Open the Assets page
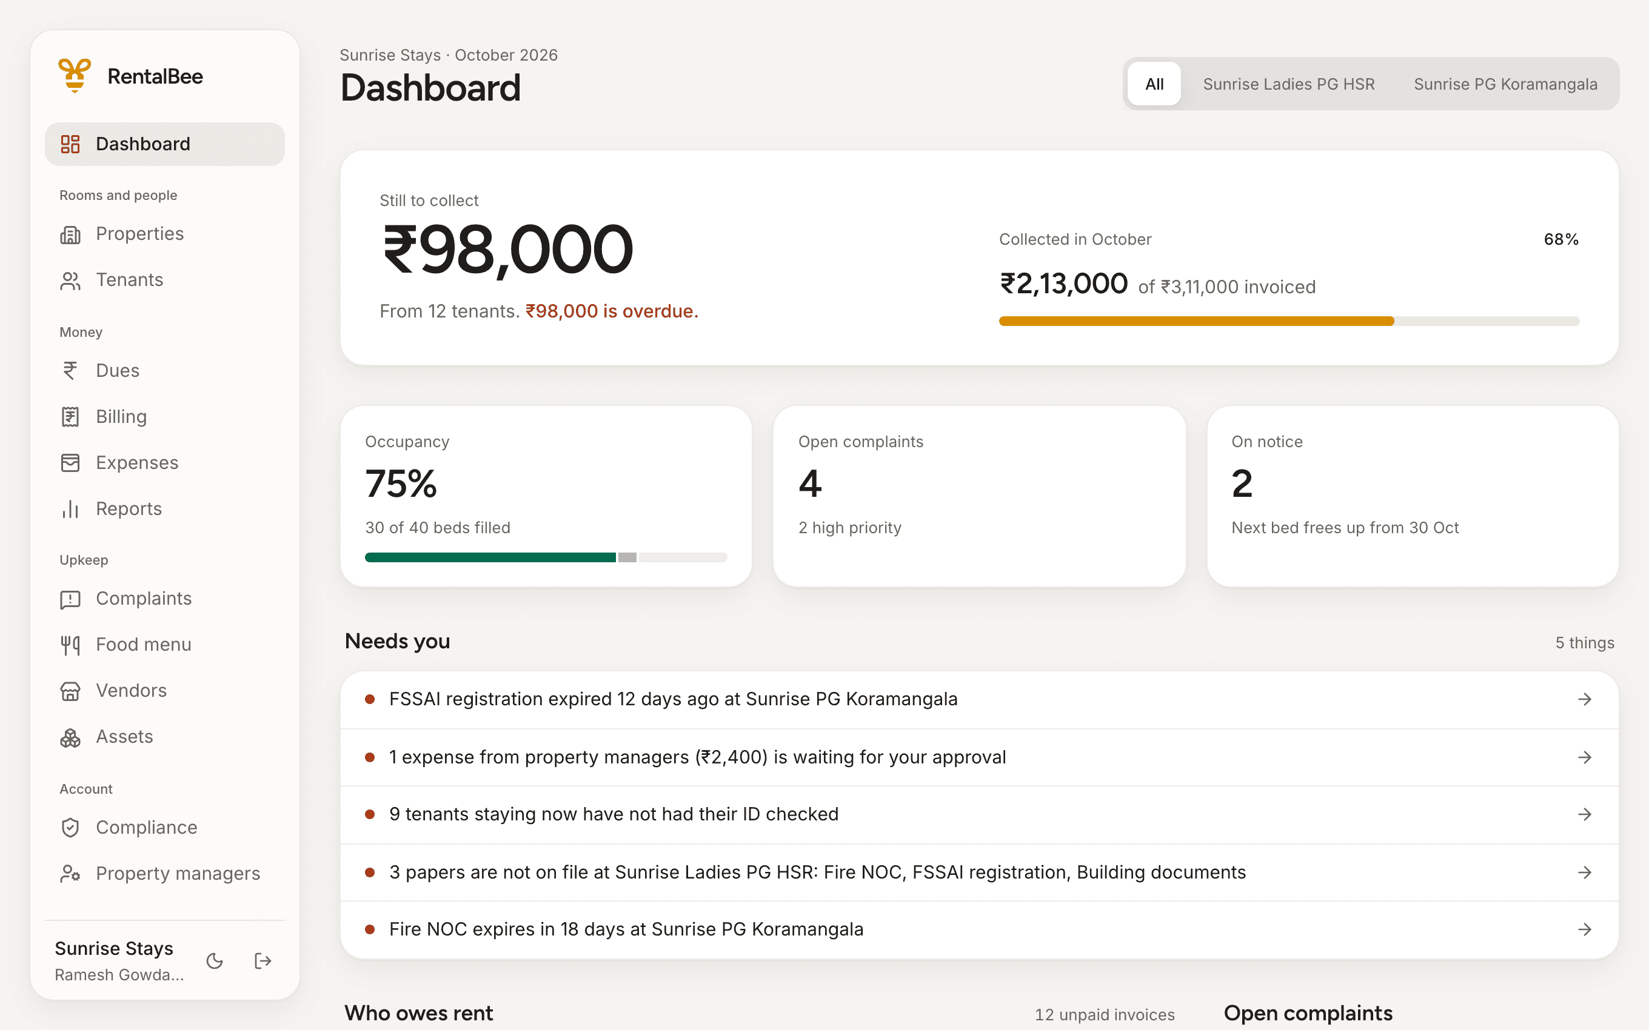1649x1030 pixels. [x=165, y=738]
